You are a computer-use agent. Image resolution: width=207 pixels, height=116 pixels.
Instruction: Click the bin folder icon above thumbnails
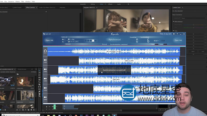(18, 74)
